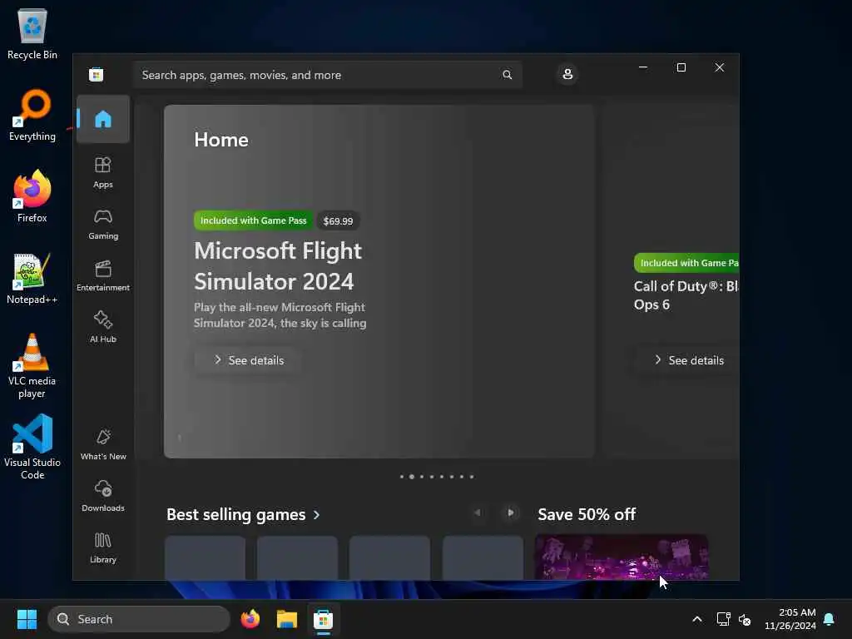This screenshot has width=852, height=639.
Task: See details for Microsoft Flight Simulator 2024
Action: [x=248, y=360]
